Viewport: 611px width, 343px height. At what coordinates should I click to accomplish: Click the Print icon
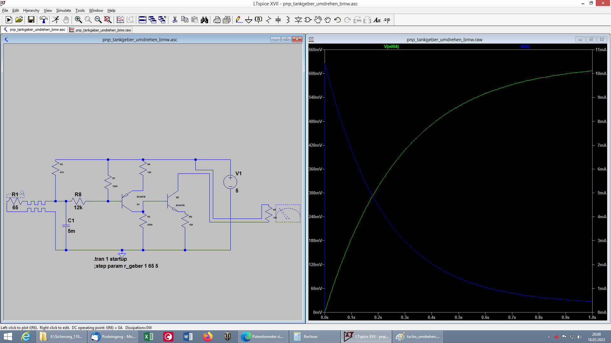[217, 20]
